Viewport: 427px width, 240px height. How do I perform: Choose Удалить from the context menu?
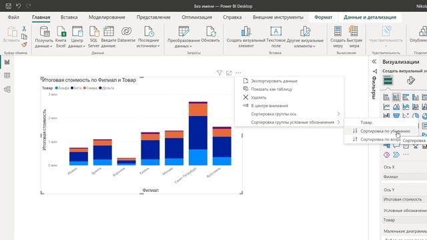(290, 97)
